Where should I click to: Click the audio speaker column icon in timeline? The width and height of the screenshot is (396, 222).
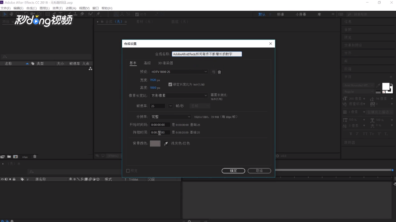coord(6,179)
